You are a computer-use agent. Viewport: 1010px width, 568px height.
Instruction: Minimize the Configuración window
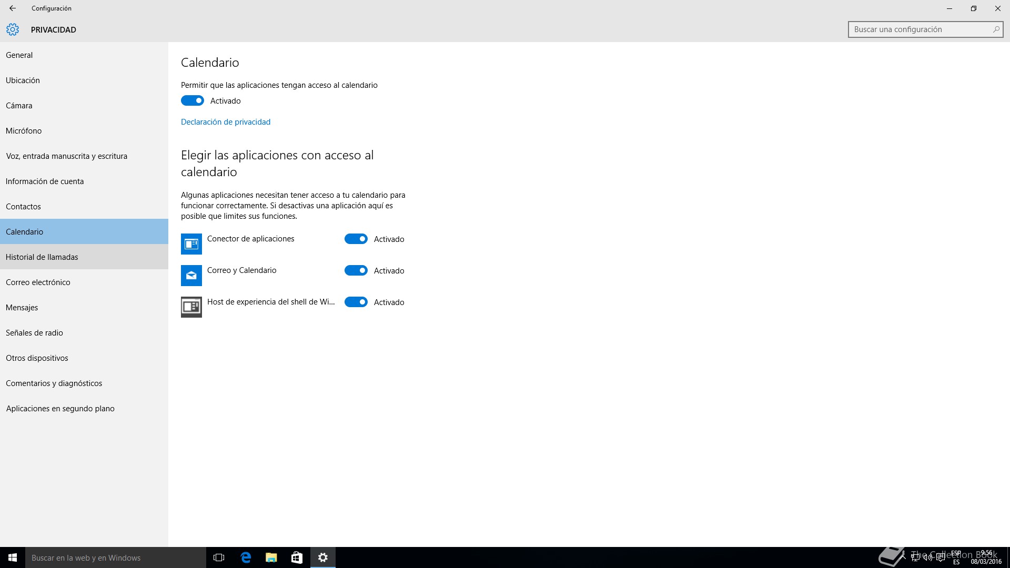(x=950, y=8)
